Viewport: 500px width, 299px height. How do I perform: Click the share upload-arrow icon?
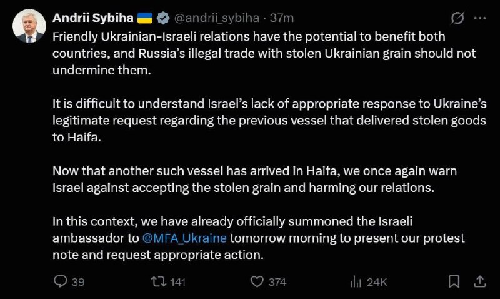(480, 282)
